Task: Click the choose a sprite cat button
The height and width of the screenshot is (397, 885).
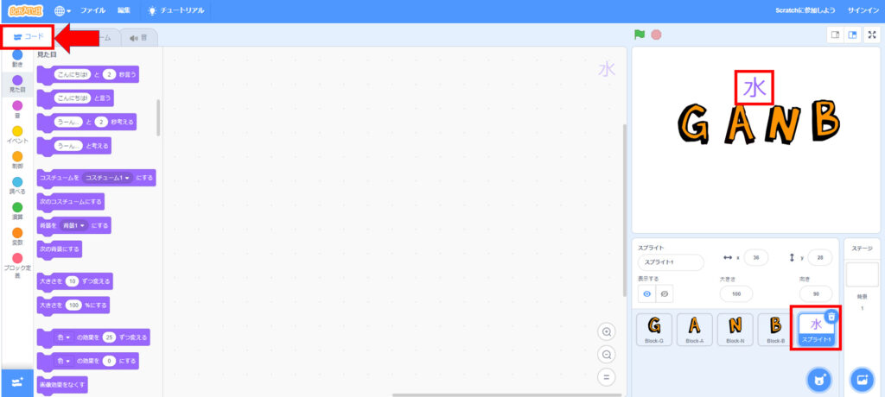Action: (x=819, y=381)
